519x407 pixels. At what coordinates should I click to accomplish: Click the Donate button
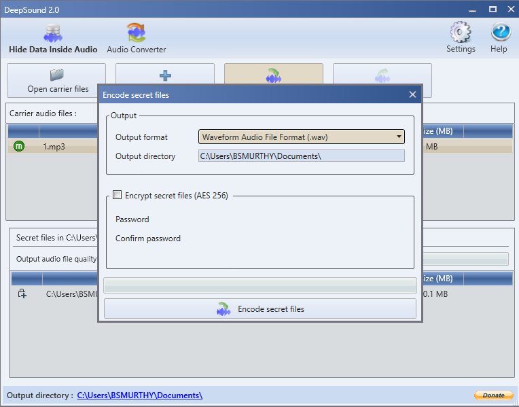494,395
